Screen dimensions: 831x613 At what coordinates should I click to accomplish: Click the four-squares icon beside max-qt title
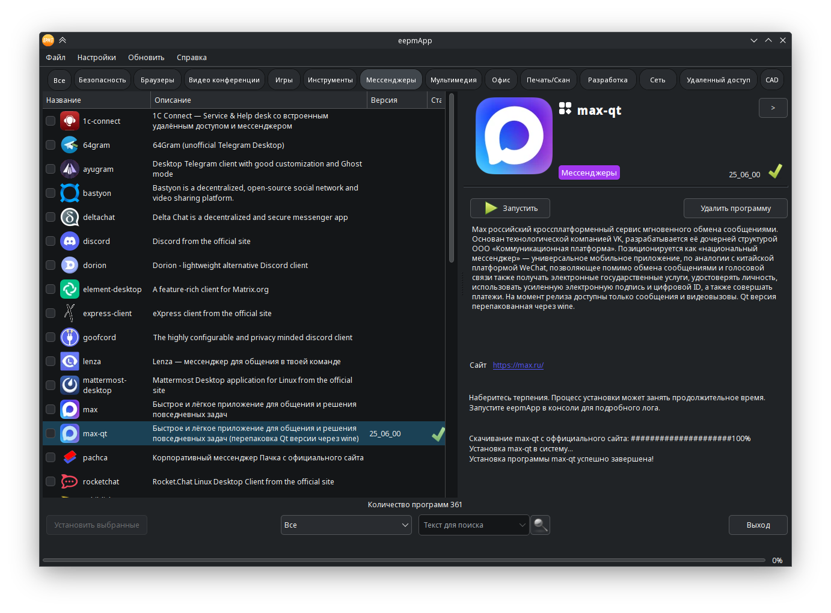click(565, 108)
